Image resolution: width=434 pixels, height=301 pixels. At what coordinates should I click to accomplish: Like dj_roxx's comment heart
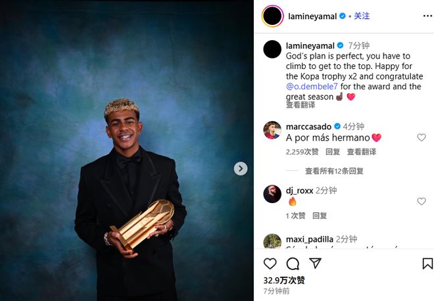[422, 201]
